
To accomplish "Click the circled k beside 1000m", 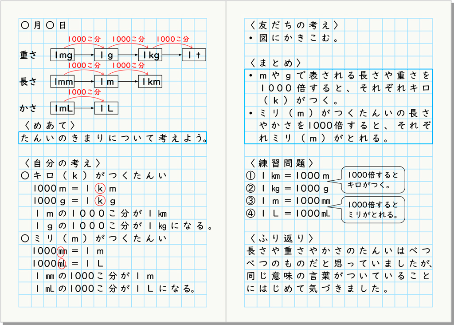I will point(100,189).
